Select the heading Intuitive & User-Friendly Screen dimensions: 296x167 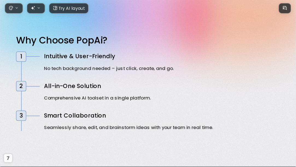pos(80,56)
